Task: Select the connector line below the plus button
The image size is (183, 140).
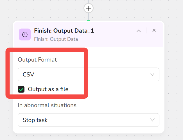Action: (x=89, y=17)
